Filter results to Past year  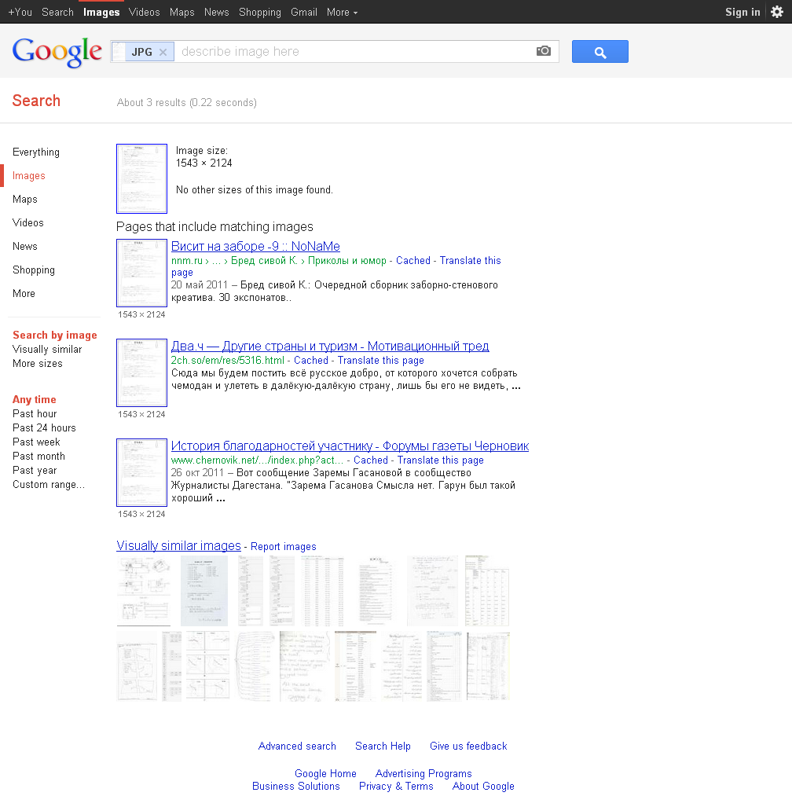point(35,470)
